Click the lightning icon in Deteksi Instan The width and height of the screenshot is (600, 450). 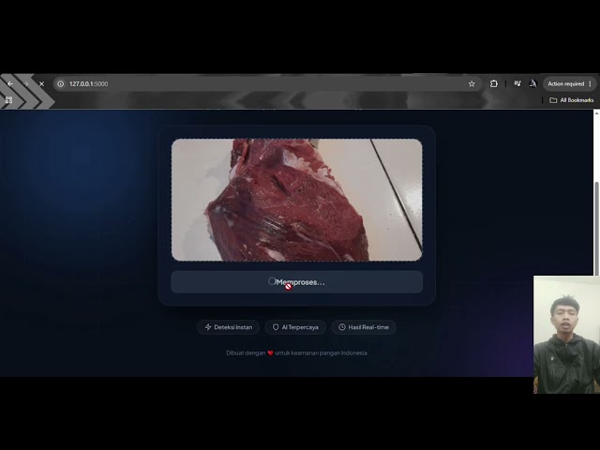pos(208,327)
